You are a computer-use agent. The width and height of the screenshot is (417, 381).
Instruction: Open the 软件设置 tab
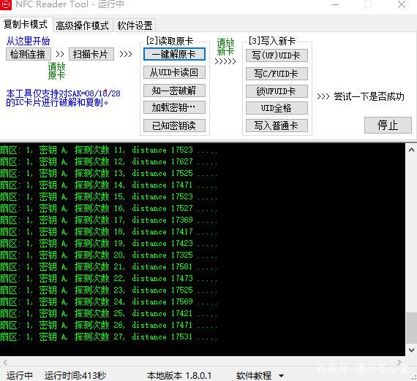point(135,26)
